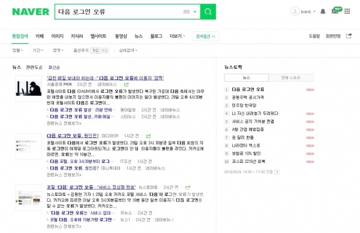
Task: Open news topic 6 A형 간염 예방접종
Action: coord(248,129)
